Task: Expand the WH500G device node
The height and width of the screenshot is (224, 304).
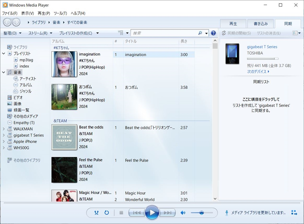Action: pos(4,148)
